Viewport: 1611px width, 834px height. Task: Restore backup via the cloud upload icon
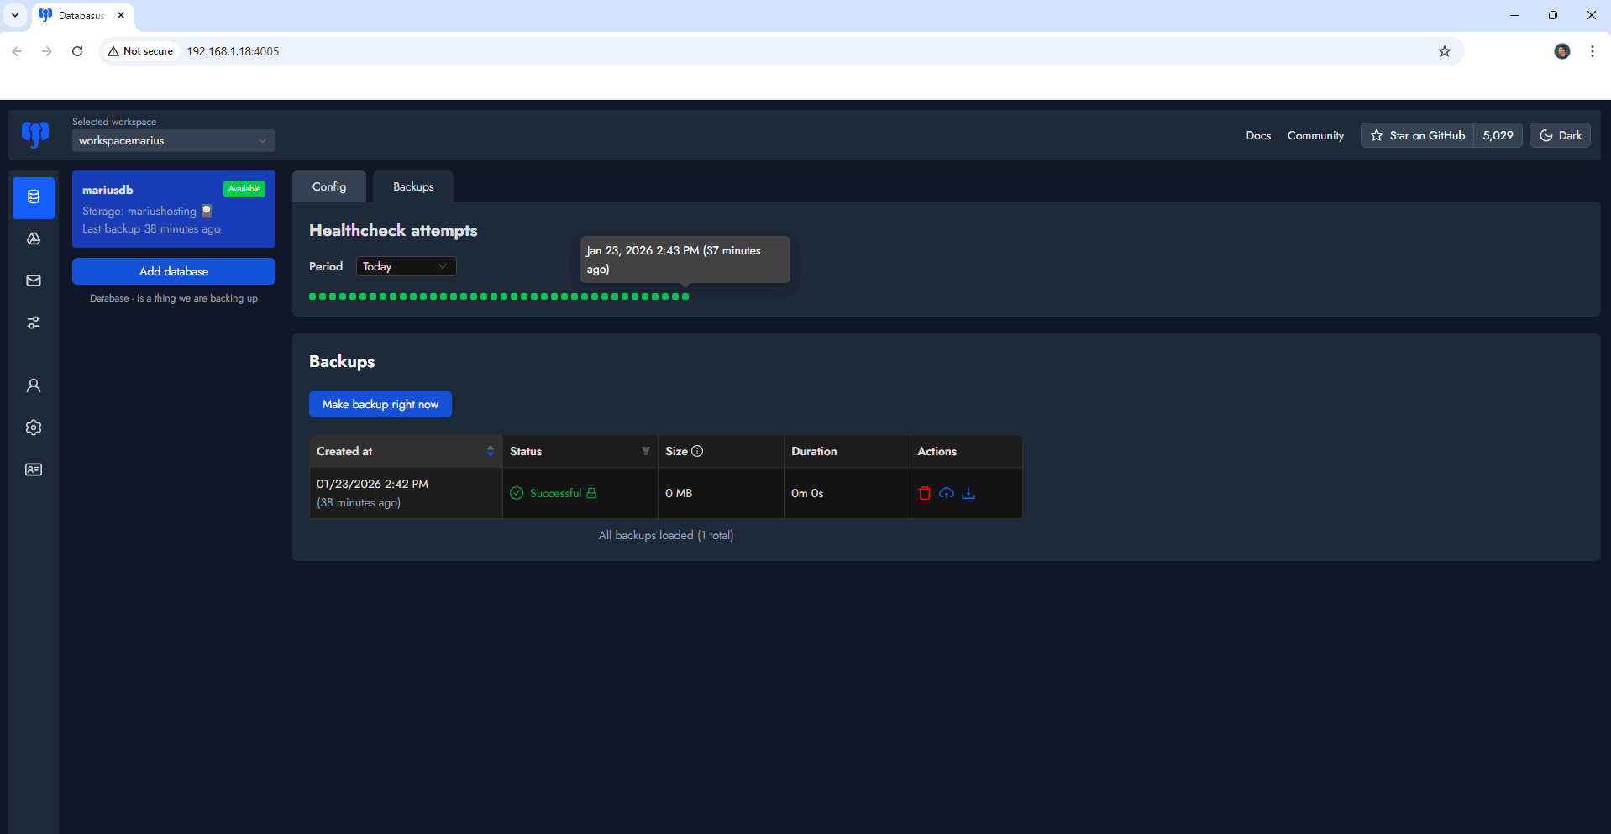pyautogui.click(x=947, y=493)
